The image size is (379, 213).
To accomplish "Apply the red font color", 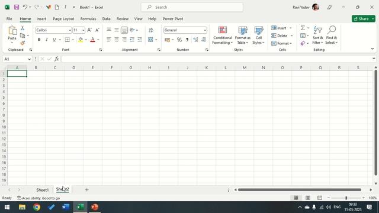I will click(x=92, y=40).
